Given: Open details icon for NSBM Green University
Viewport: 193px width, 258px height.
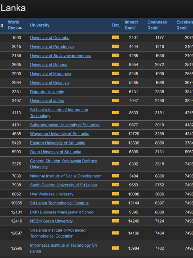Looking at the screenshot, I should (115, 221).
